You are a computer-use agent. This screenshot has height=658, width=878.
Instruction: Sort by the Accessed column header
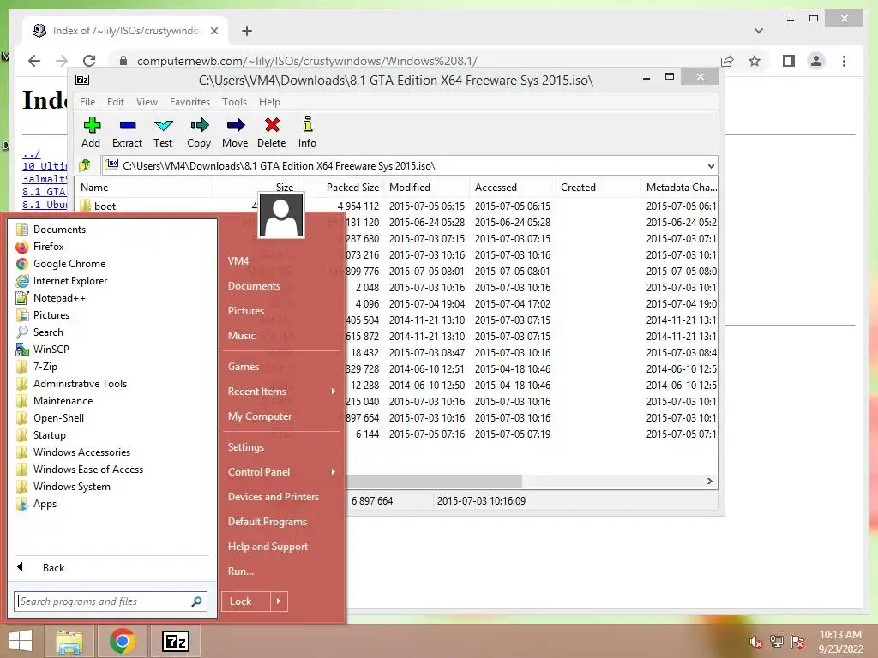513,188
